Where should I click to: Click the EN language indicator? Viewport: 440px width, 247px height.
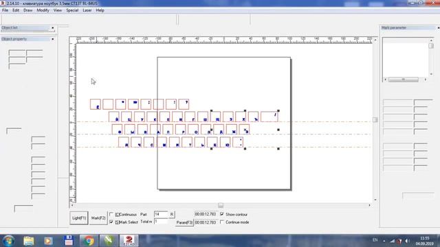tap(375, 240)
